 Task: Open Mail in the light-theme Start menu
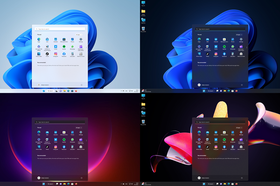coord(47,40)
